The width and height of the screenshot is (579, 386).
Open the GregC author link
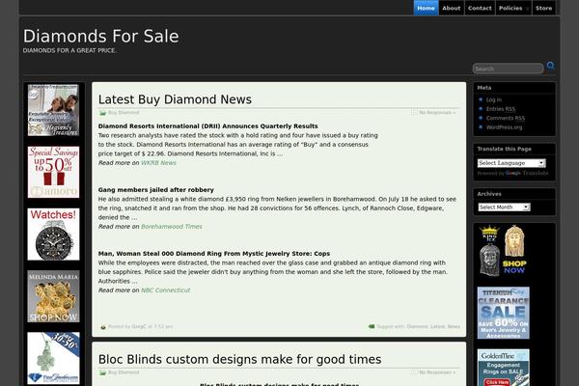coord(139,326)
